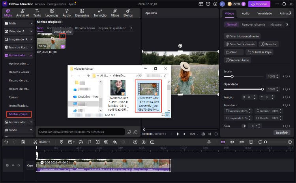296x183 pixels.
Task: Click the marker shield icon in timeline toolbar
Action: pyautogui.click(x=62, y=142)
